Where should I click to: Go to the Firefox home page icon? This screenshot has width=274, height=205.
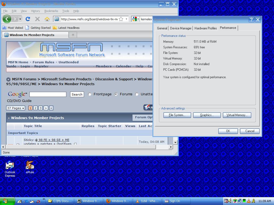47,19
